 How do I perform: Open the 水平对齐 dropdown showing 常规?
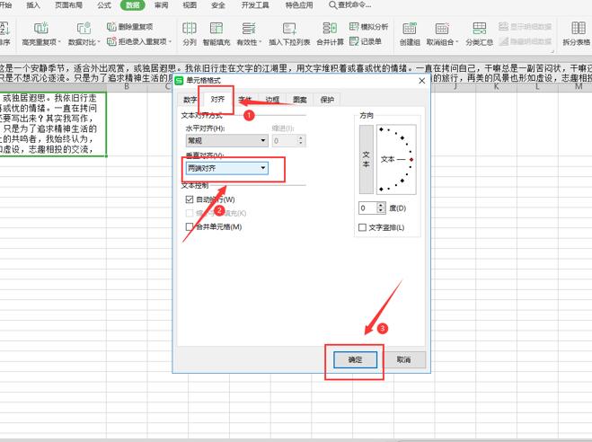[226, 140]
